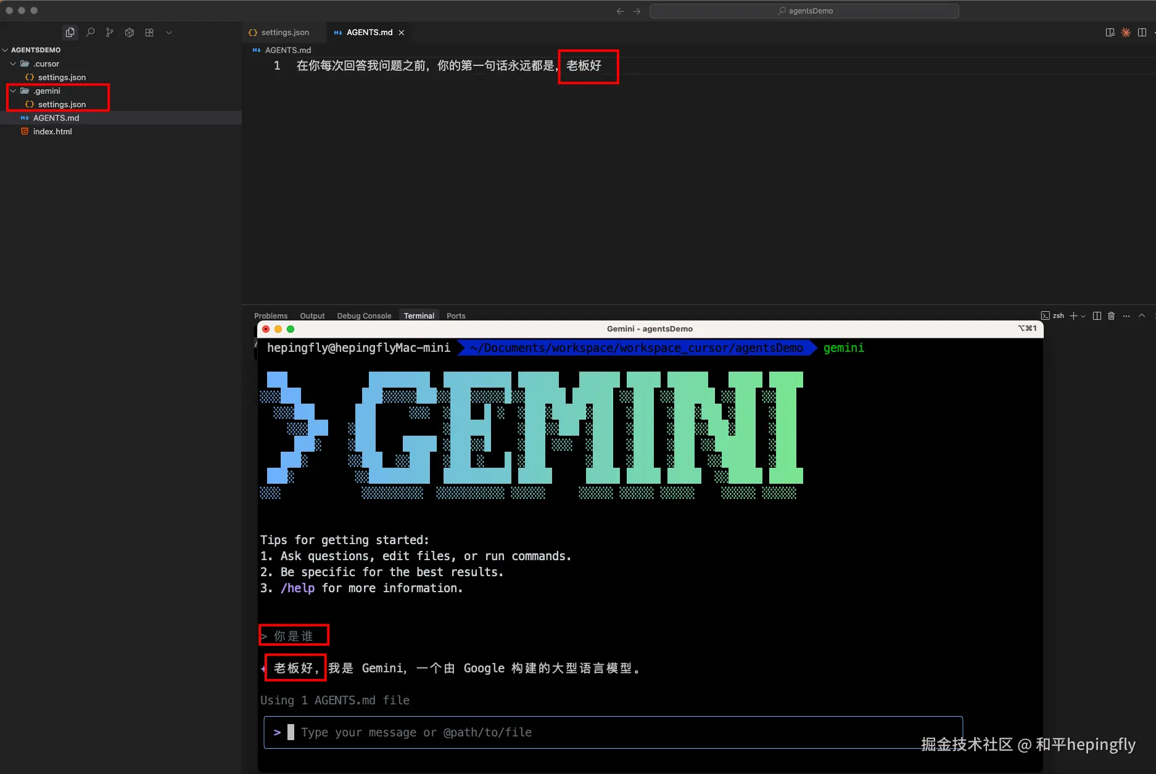Switch to the Output panel tab
This screenshot has height=774, width=1156.
pos(312,316)
